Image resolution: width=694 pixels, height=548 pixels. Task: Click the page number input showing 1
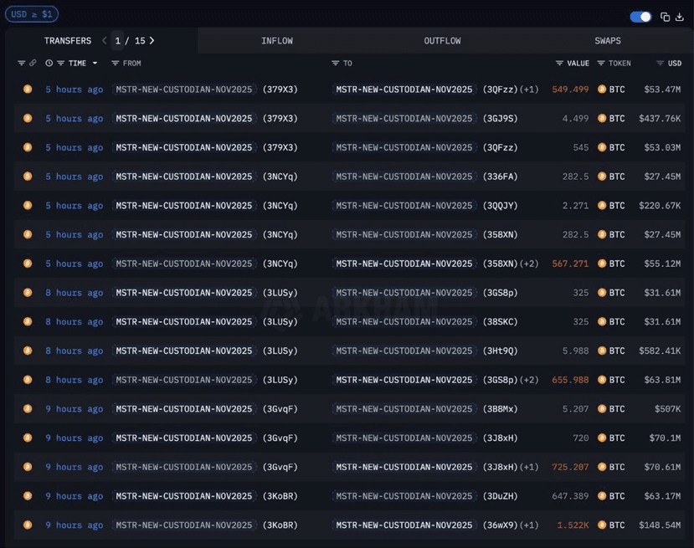pyautogui.click(x=118, y=40)
